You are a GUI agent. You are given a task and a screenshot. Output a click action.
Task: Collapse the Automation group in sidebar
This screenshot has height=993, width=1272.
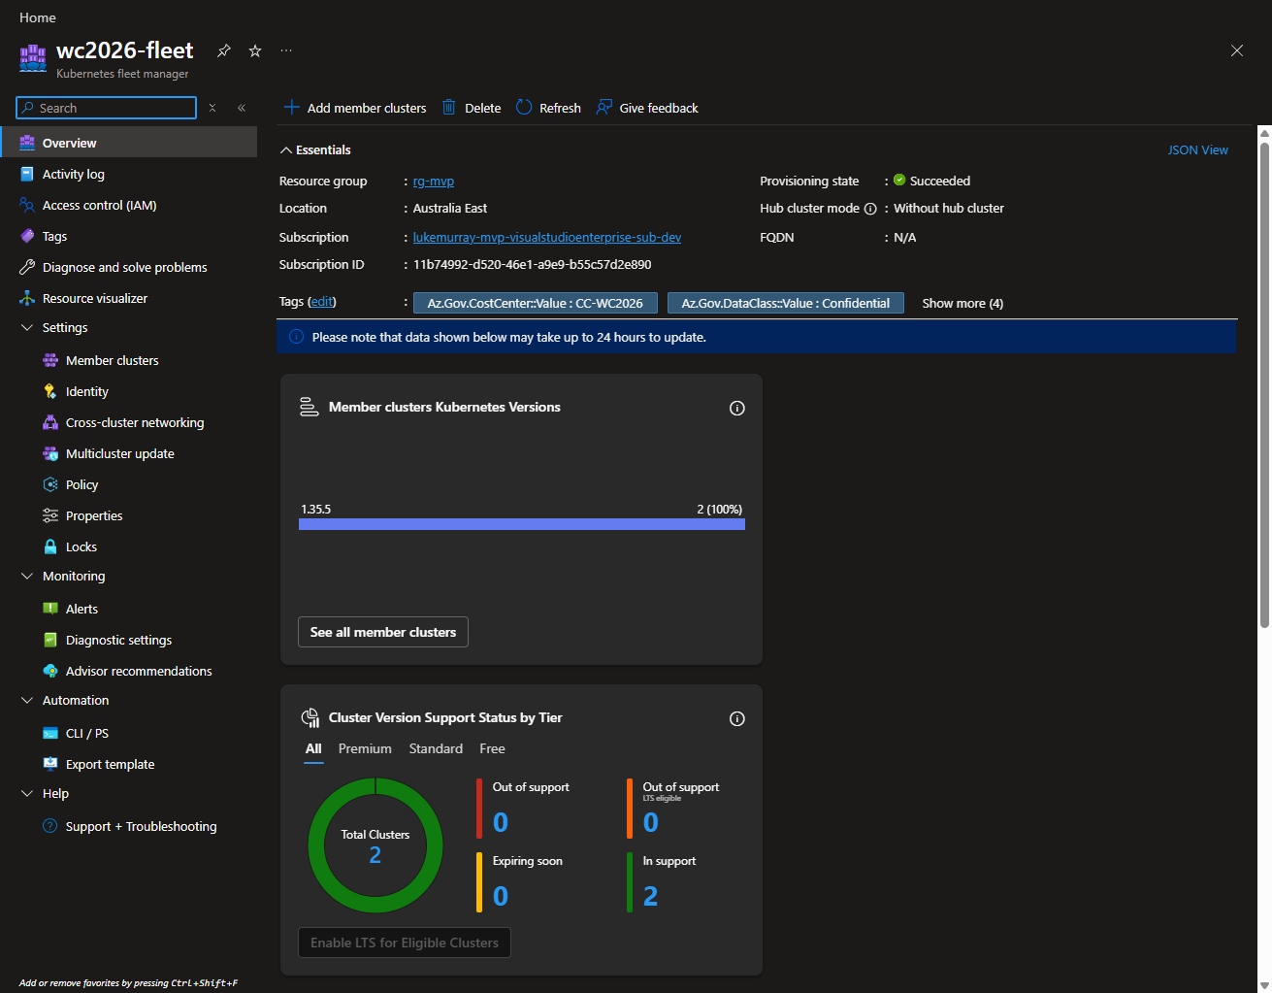click(27, 700)
